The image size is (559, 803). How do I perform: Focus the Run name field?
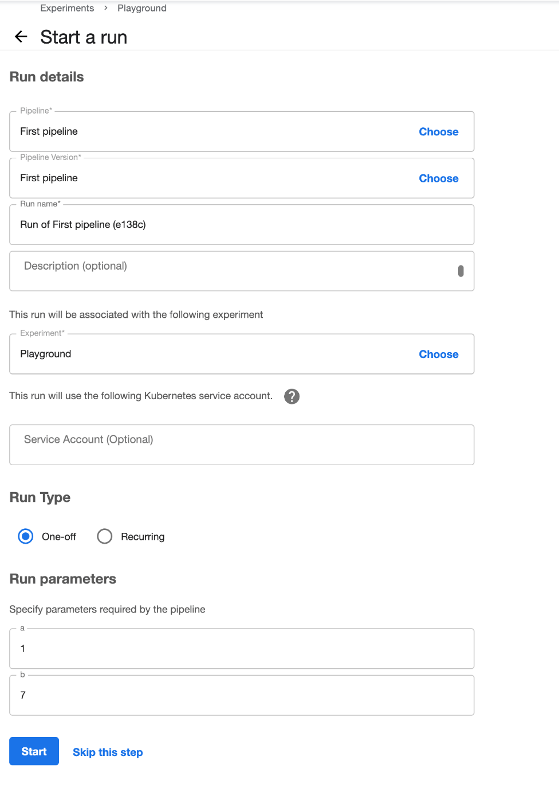click(x=242, y=225)
